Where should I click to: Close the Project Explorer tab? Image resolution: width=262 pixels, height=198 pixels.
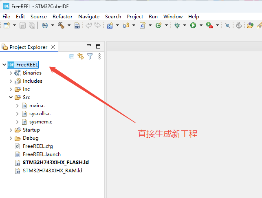(53, 47)
